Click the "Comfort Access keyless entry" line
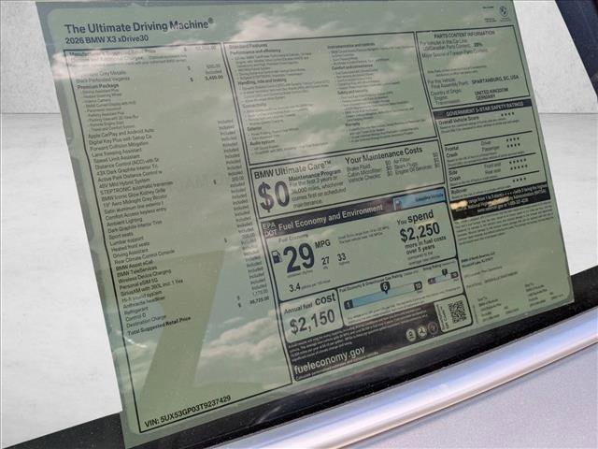Image resolution: width=598 pixels, height=449 pixels. point(136,214)
